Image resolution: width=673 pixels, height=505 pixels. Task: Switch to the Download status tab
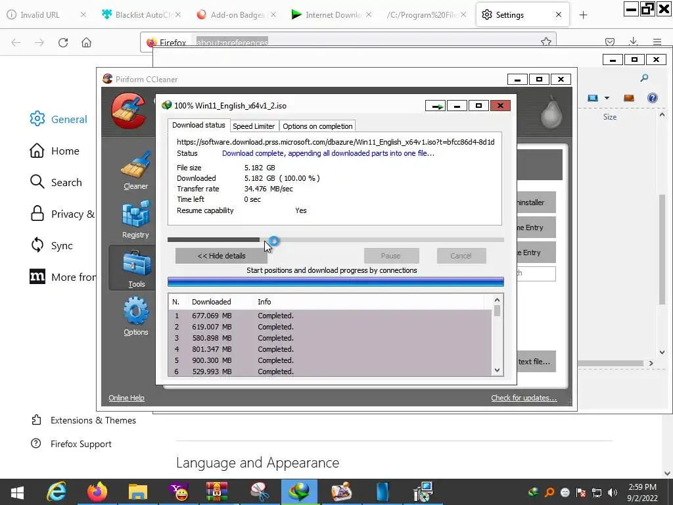pos(198,125)
